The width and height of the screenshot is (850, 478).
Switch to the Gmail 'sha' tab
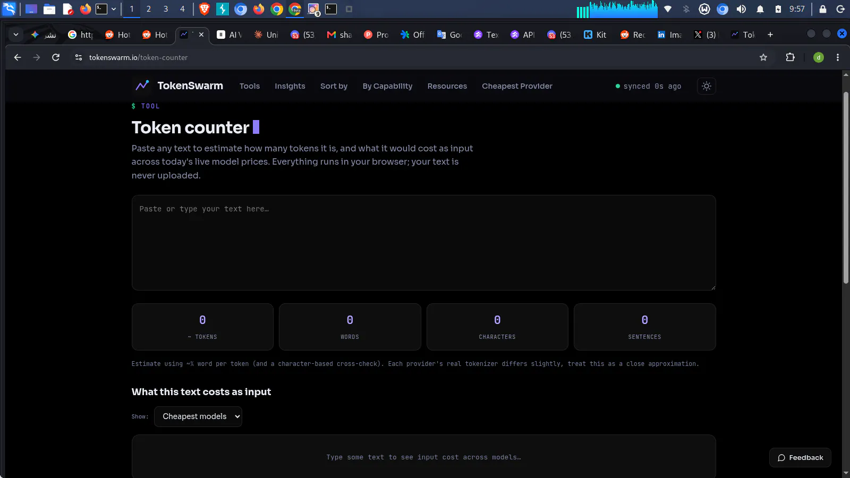(x=340, y=35)
